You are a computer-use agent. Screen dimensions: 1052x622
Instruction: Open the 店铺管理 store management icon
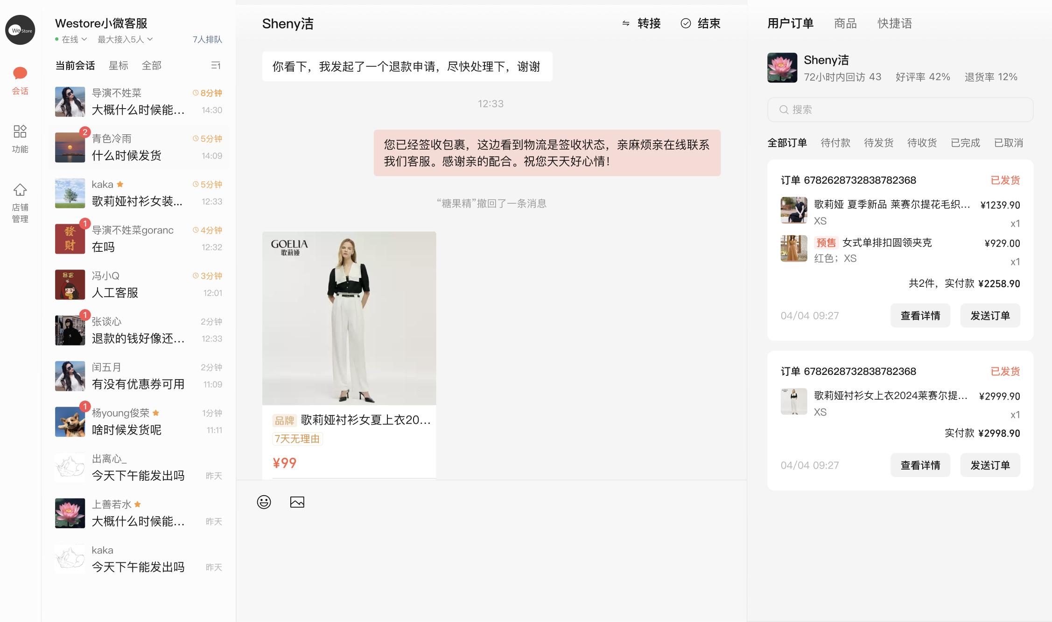[x=20, y=203]
